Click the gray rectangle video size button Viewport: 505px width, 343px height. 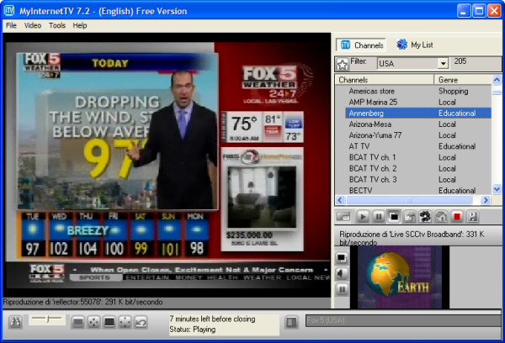coord(78,322)
